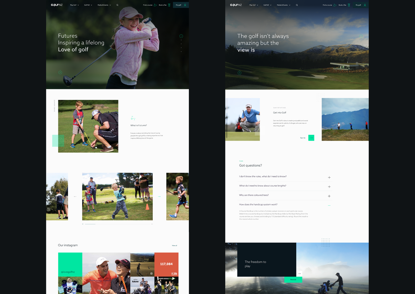Click the next-slide right arrow in the photo carousel
Screen dimensions: 415x294
click(x=159, y=196)
